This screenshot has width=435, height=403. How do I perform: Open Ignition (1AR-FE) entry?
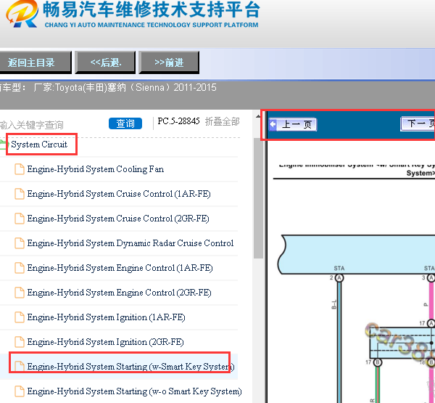pyautogui.click(x=107, y=317)
